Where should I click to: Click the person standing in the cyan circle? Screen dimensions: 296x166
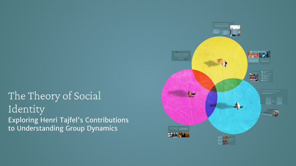click(238, 106)
